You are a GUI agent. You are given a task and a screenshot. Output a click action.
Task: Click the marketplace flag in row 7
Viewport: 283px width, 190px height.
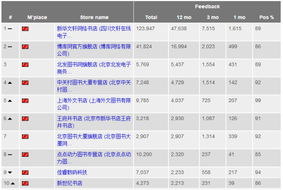click(25, 136)
